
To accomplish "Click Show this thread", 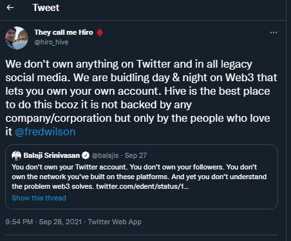I will [x=39, y=198].
